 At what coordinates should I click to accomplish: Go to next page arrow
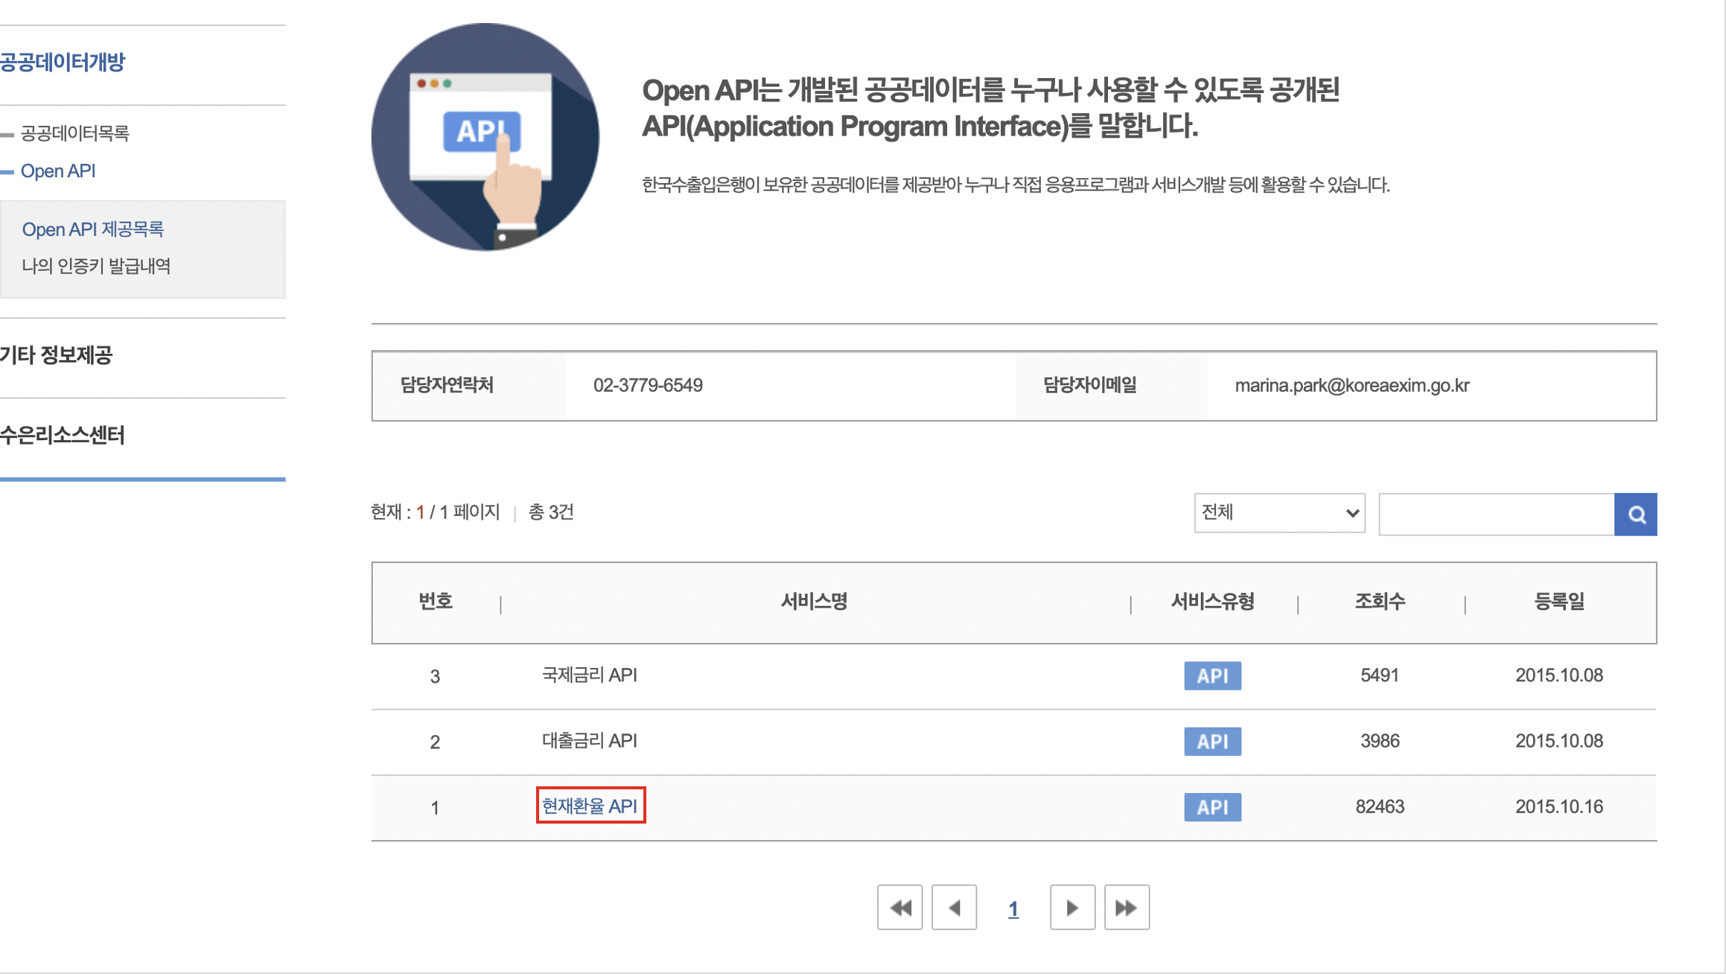pyautogui.click(x=1072, y=907)
